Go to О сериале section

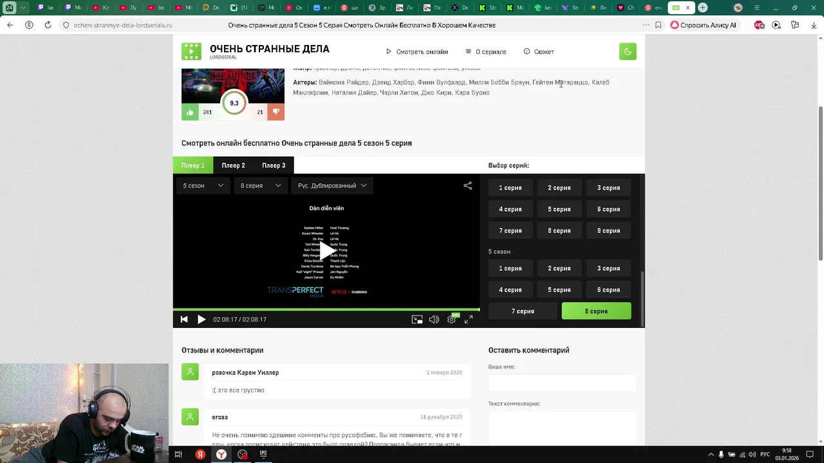[486, 51]
